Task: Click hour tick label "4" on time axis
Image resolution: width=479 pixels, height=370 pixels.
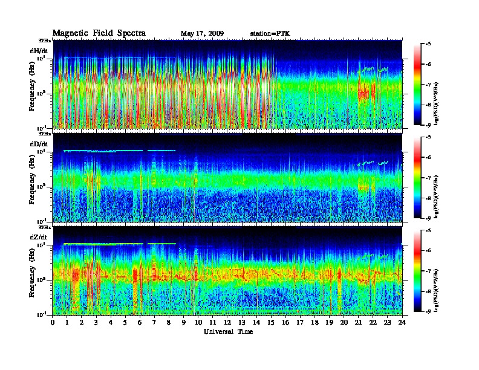Action: coord(111,322)
